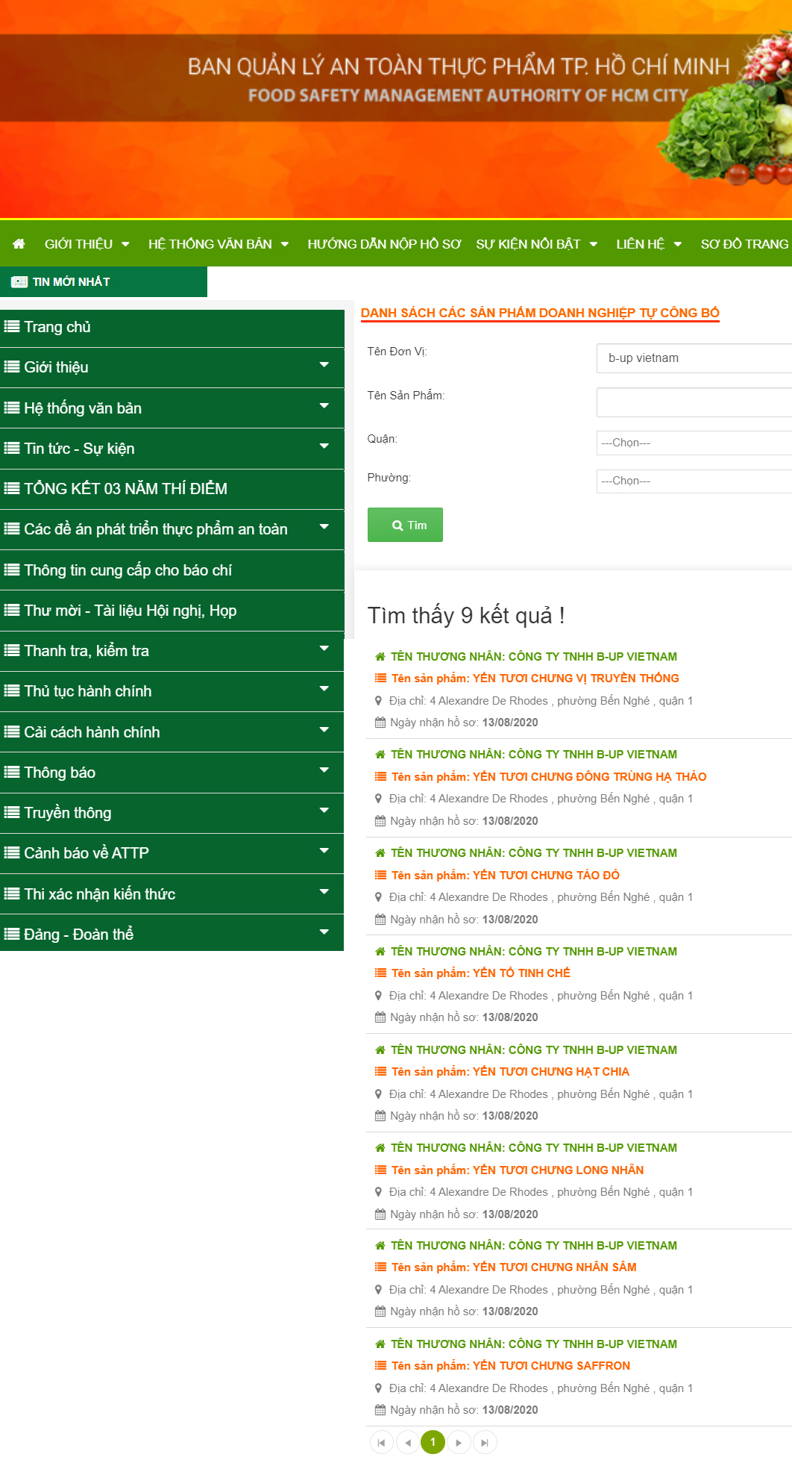Open the TIN MỚI NHẤT tab
This screenshot has width=792, height=1466.
pyautogui.click(x=104, y=281)
